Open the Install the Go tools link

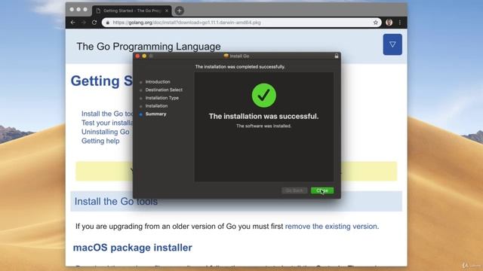107,114
